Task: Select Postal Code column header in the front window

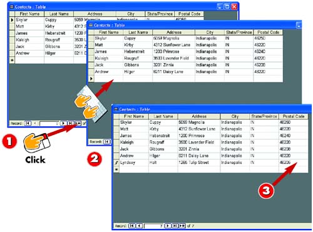Action: pos(294,116)
